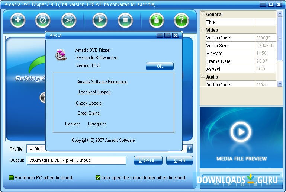Screen dimensions: 286x192
Task: Click the Copyright (C) 2007 Amadis Software text
Action: (x=103, y=140)
